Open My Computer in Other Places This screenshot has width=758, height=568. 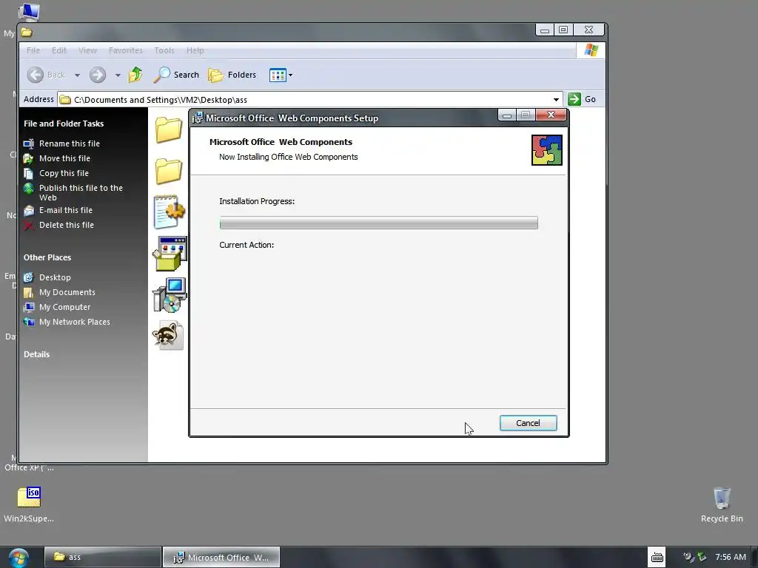coord(65,307)
